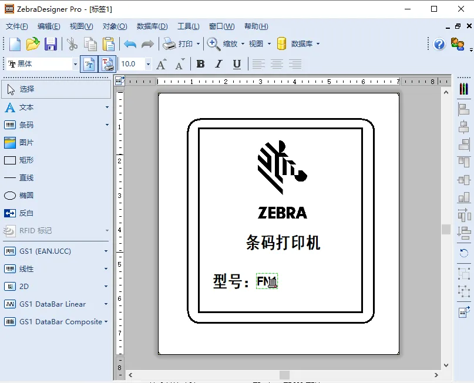This screenshot has height=383, width=474.
Task: Select the 椭圆 ellipse tool
Action: pos(26,196)
